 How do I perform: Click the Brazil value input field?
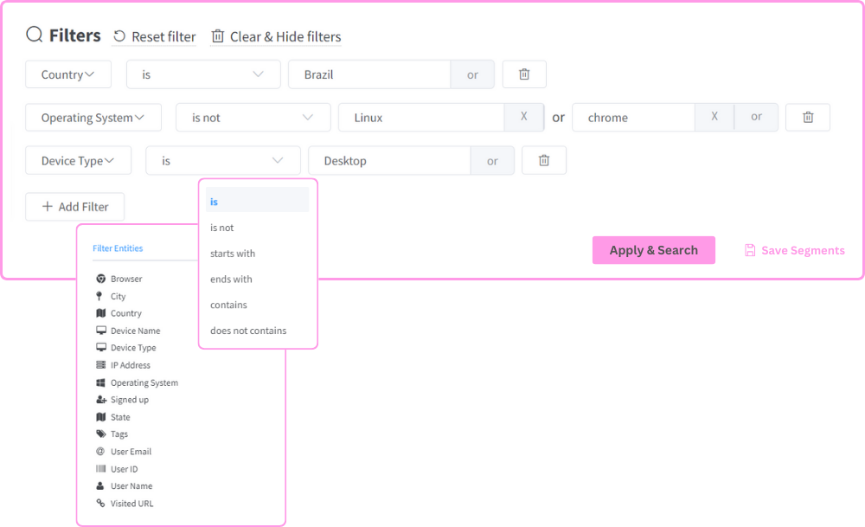(369, 74)
